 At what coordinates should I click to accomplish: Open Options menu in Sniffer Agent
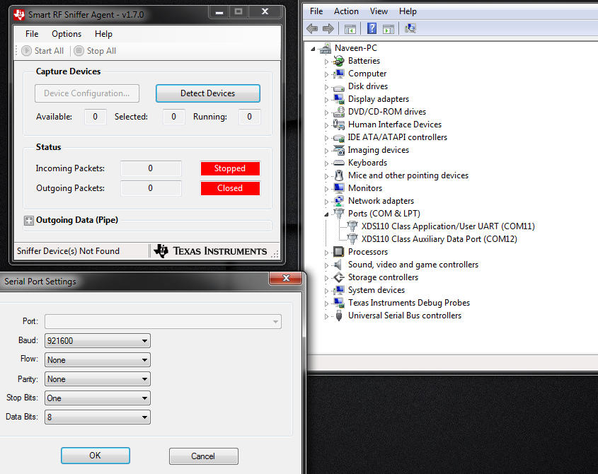[67, 34]
